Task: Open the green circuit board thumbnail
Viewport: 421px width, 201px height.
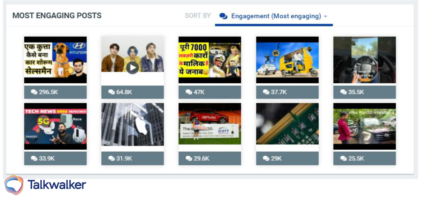Action: [287, 124]
